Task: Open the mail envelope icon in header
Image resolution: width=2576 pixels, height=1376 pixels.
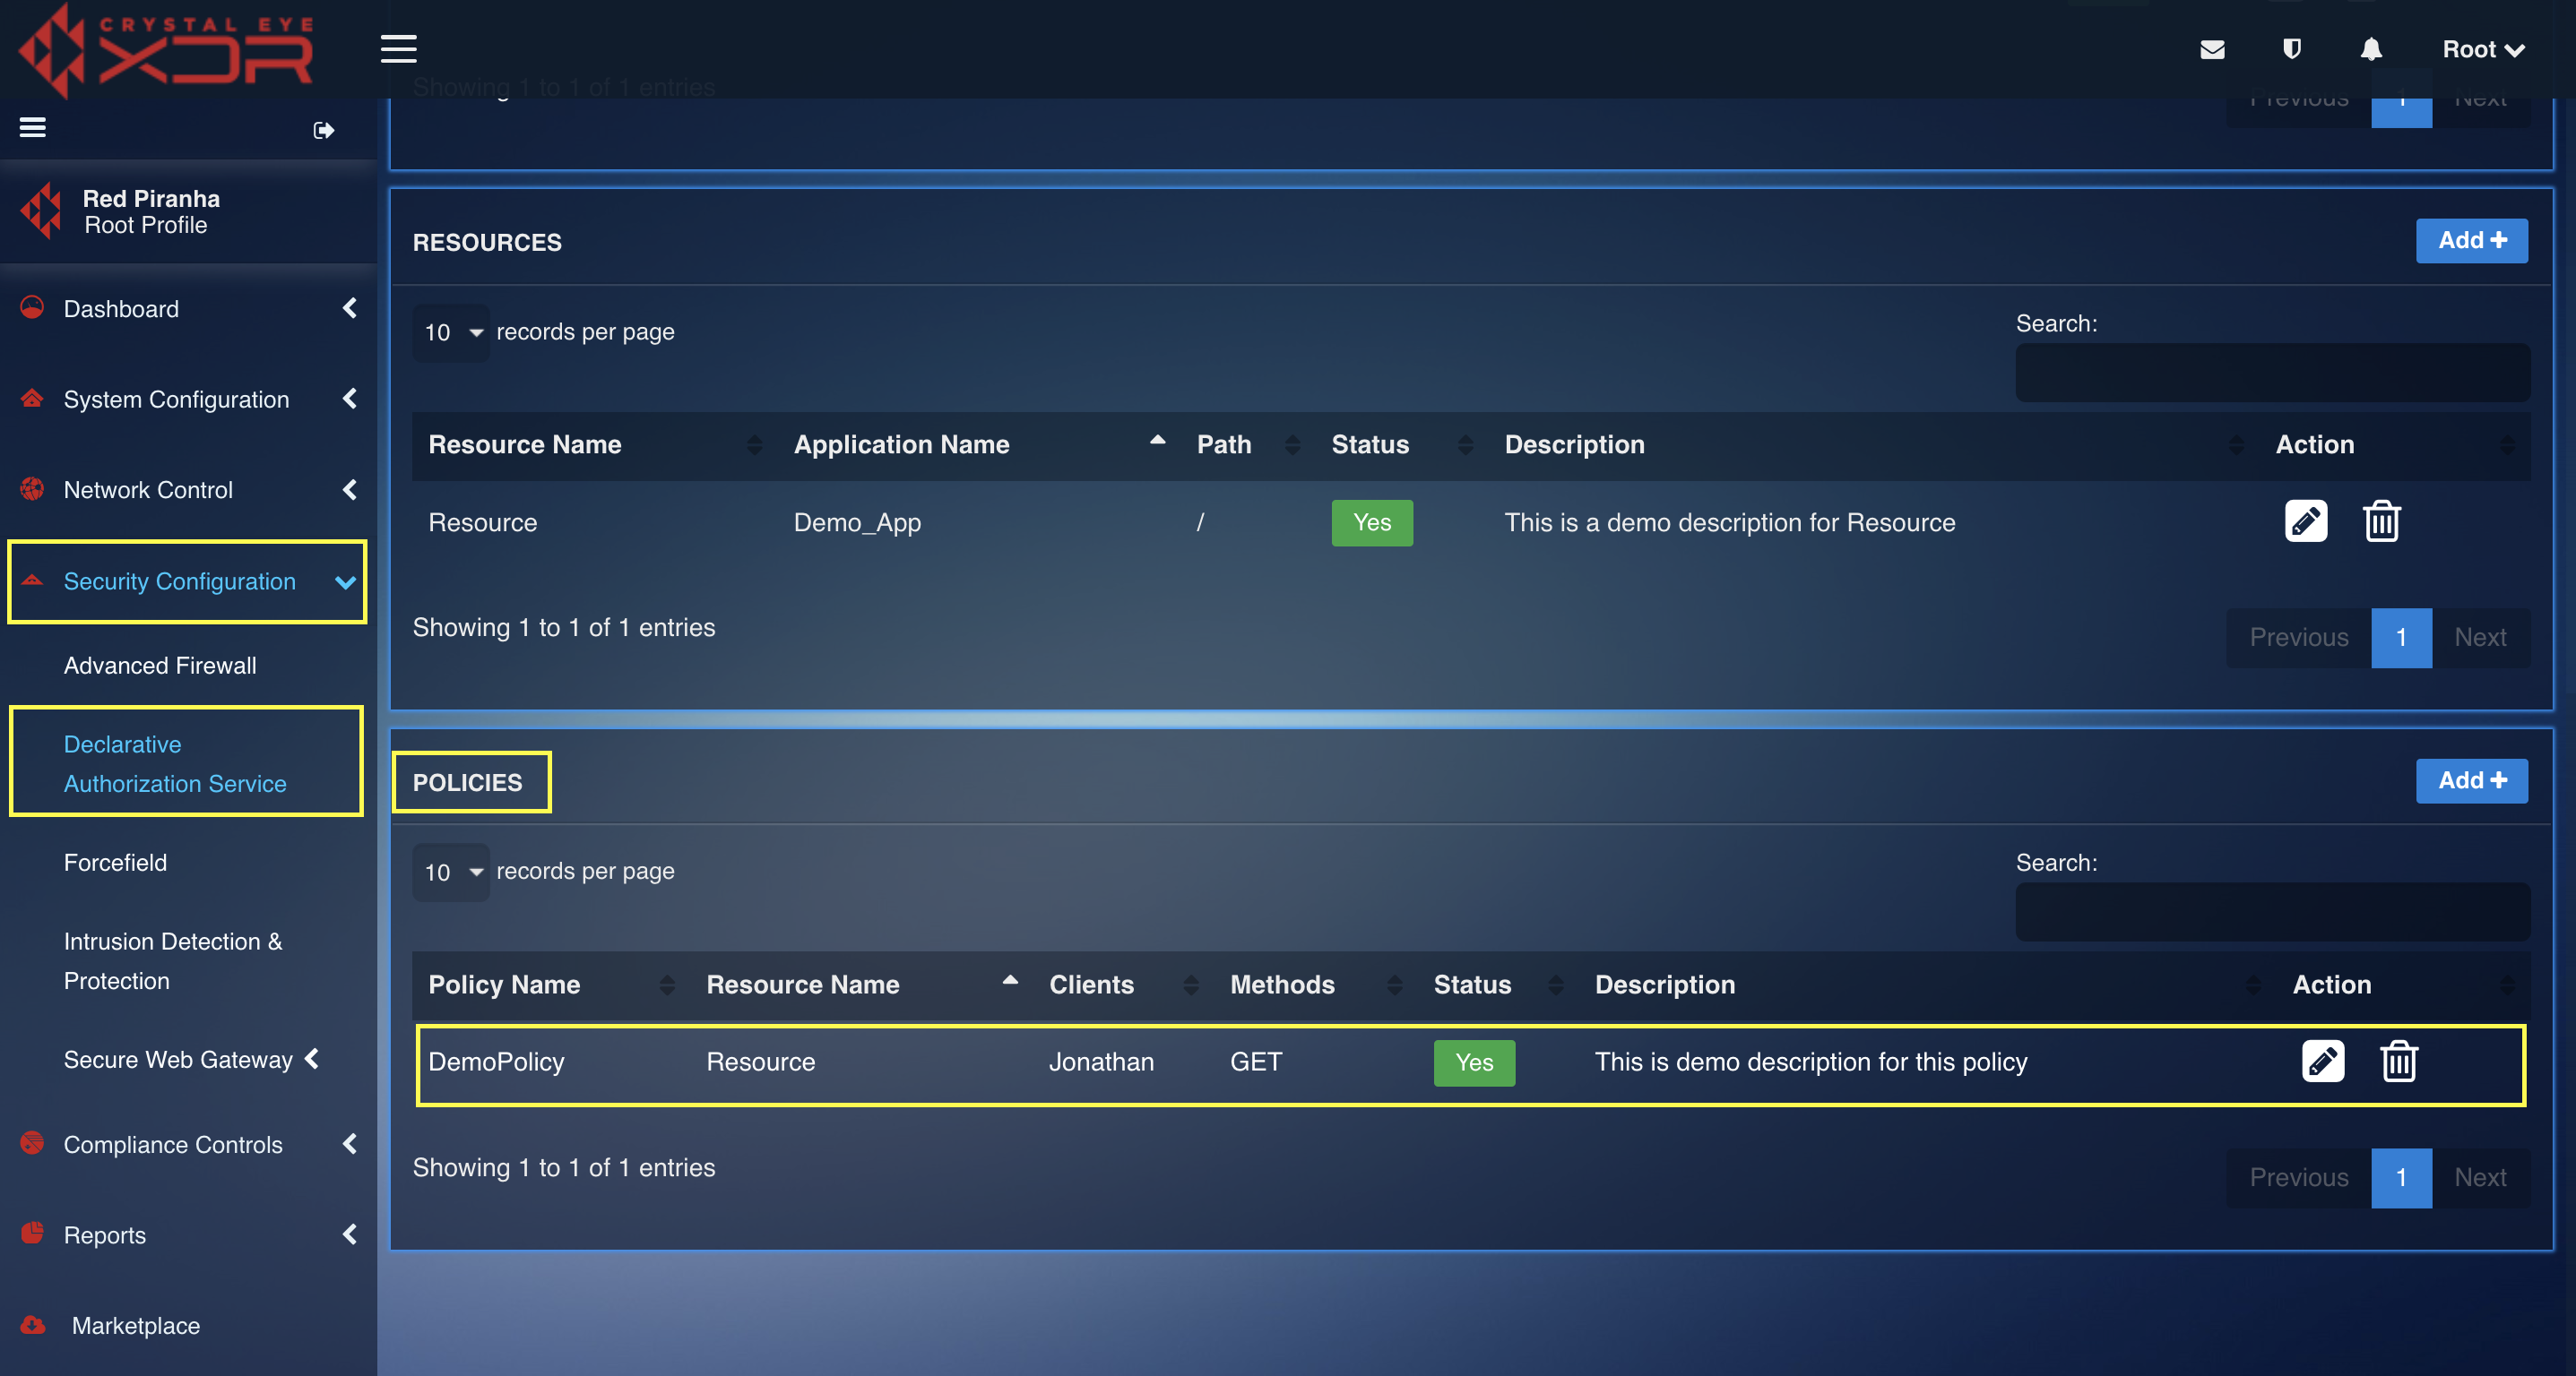Action: click(2212, 49)
